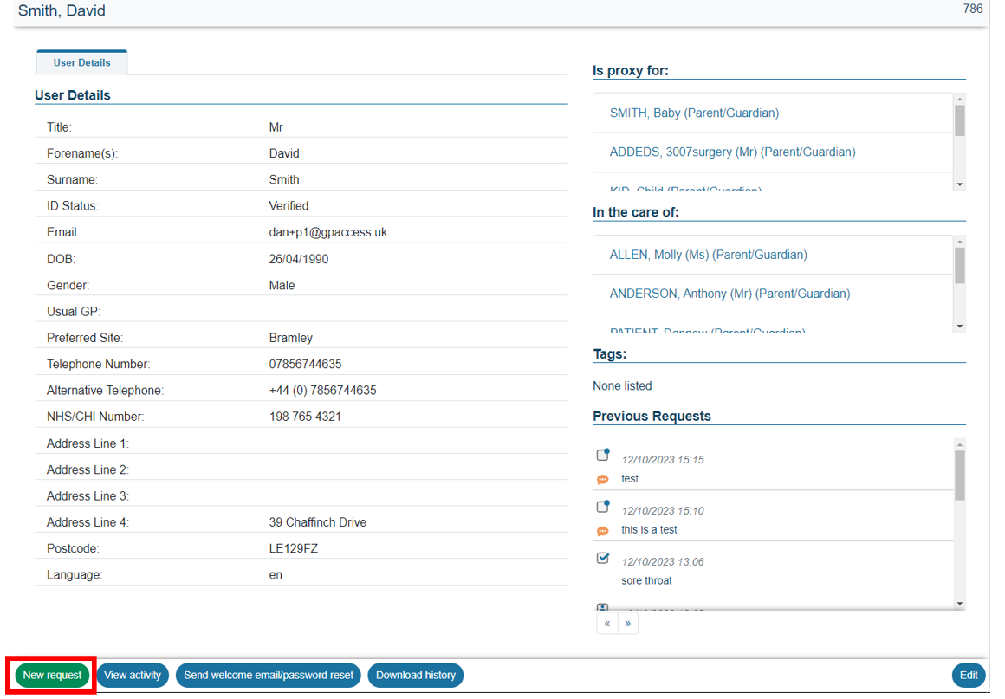Click the Edit button
The width and height of the screenshot is (1005, 699).
(969, 676)
